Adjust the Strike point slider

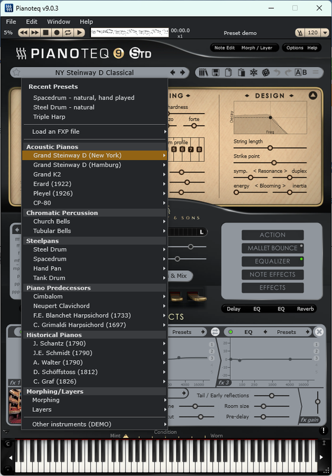(x=270, y=162)
